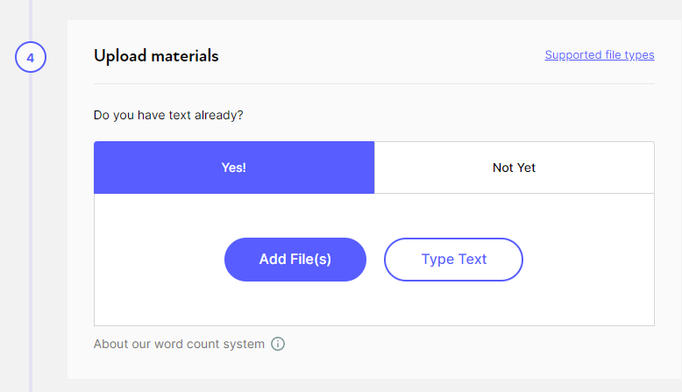Click the Type Text button
Viewport: 682px width, 392px height.
(454, 260)
